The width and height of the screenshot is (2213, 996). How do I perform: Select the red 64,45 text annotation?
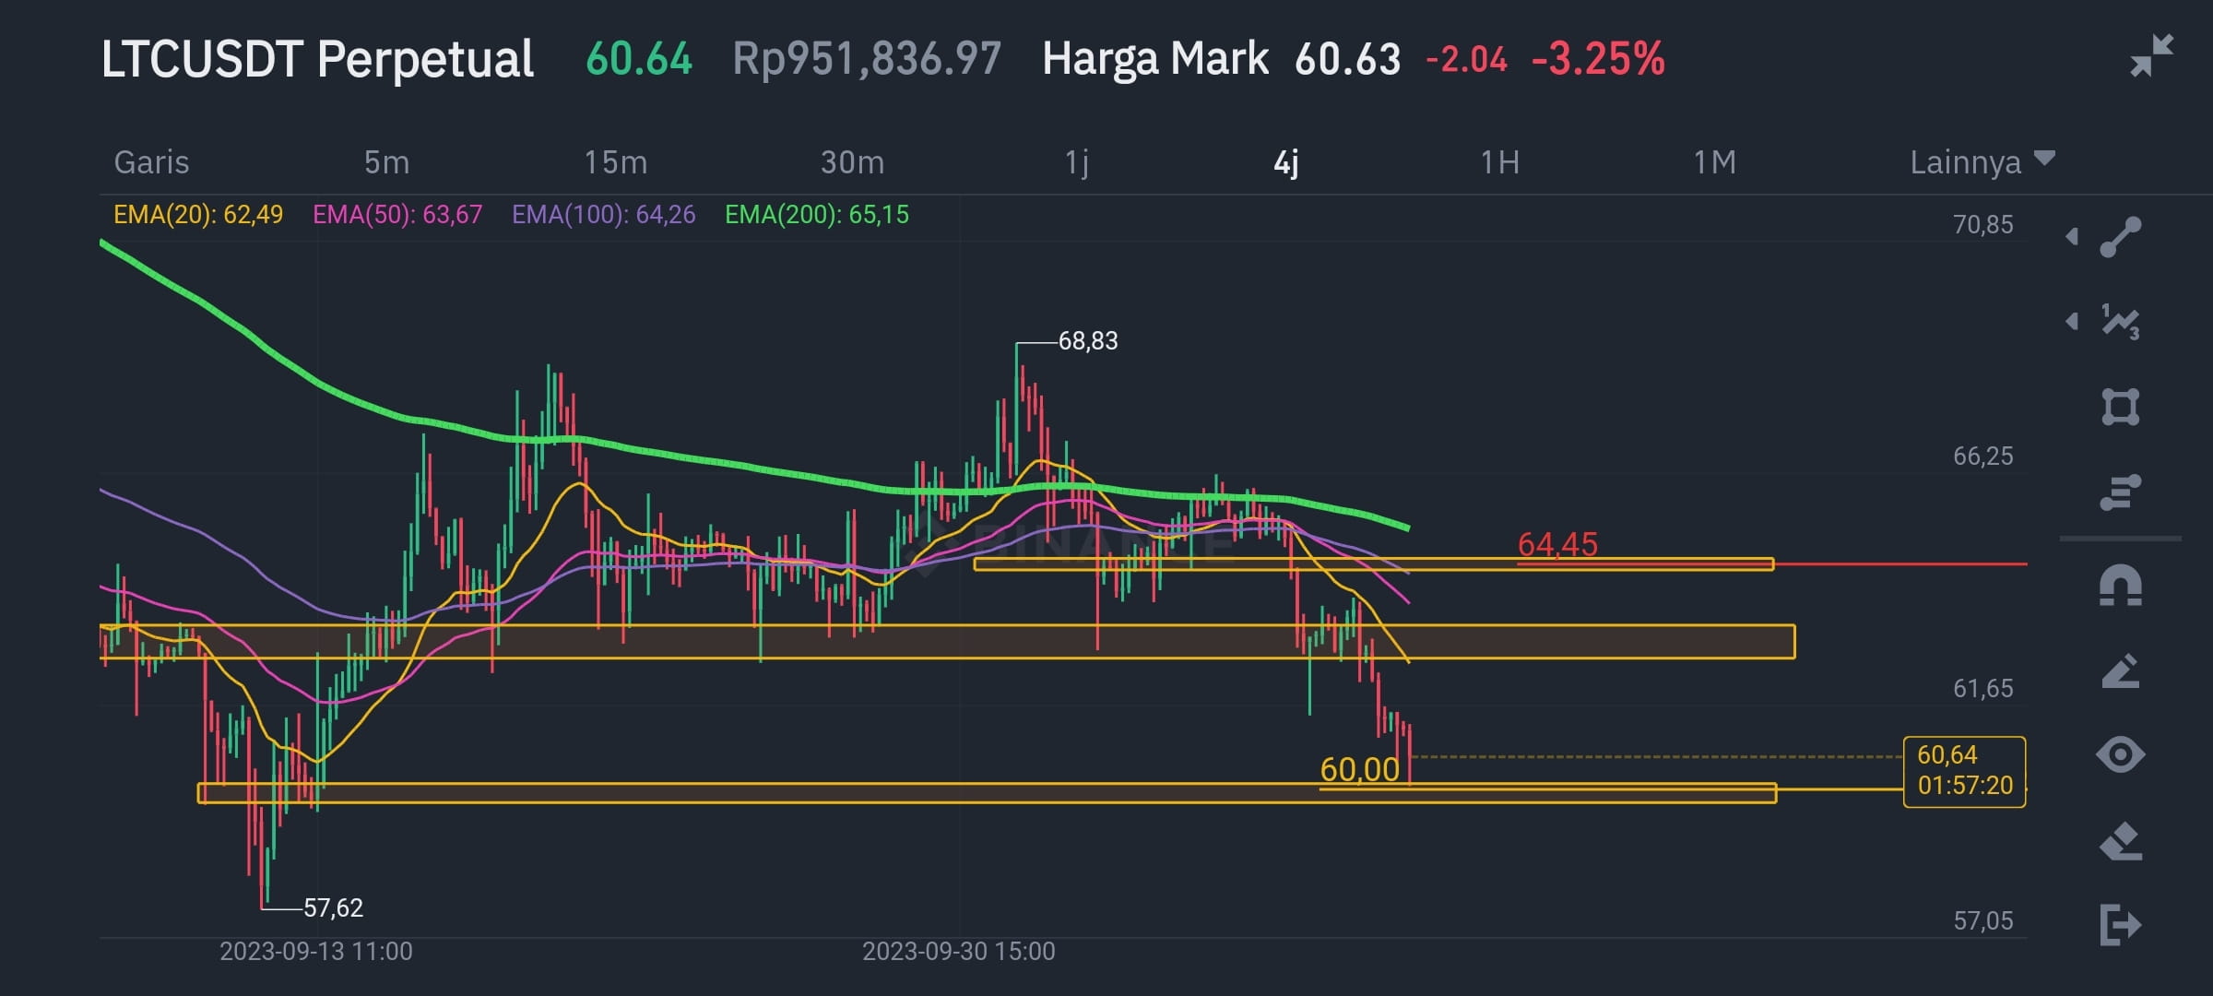coord(1557,544)
